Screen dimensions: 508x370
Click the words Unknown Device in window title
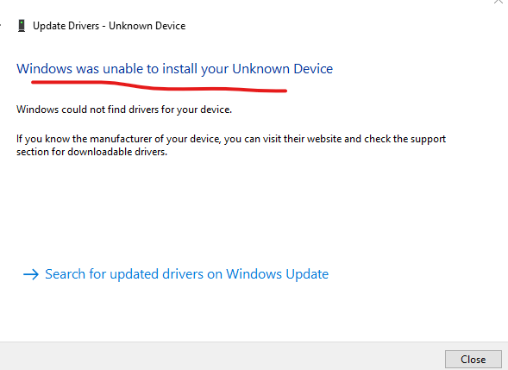147,26
